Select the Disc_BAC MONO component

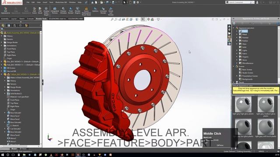[23, 61]
